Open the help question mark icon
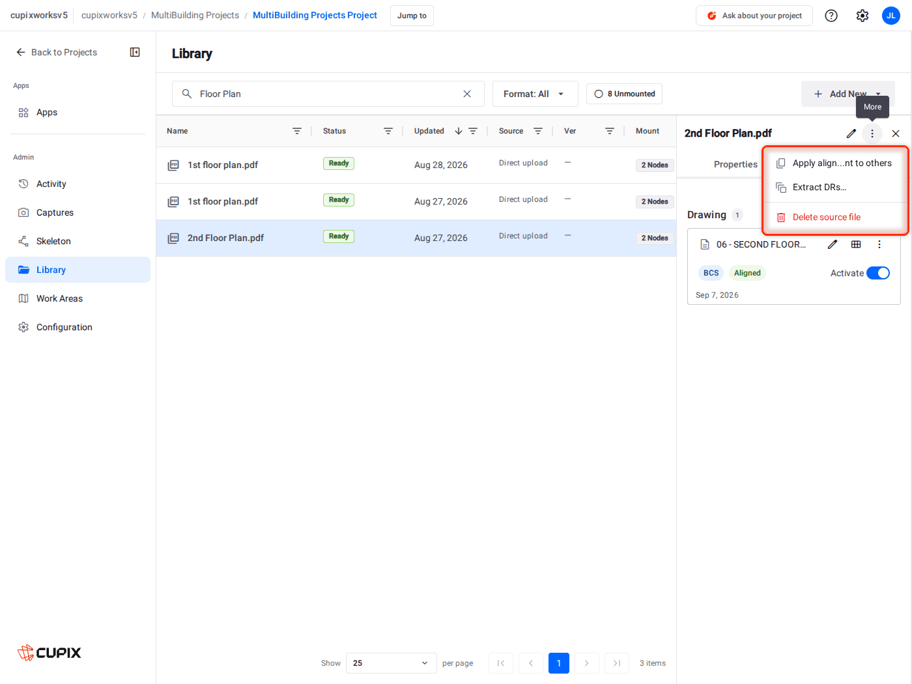The image size is (912, 684). (831, 16)
